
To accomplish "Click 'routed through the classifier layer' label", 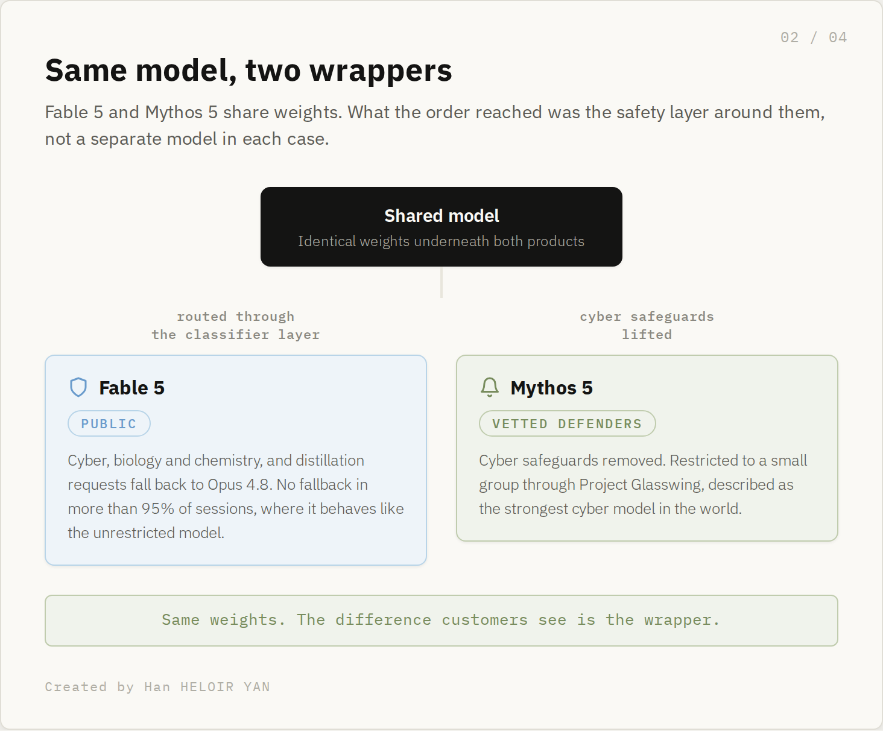I will point(236,326).
